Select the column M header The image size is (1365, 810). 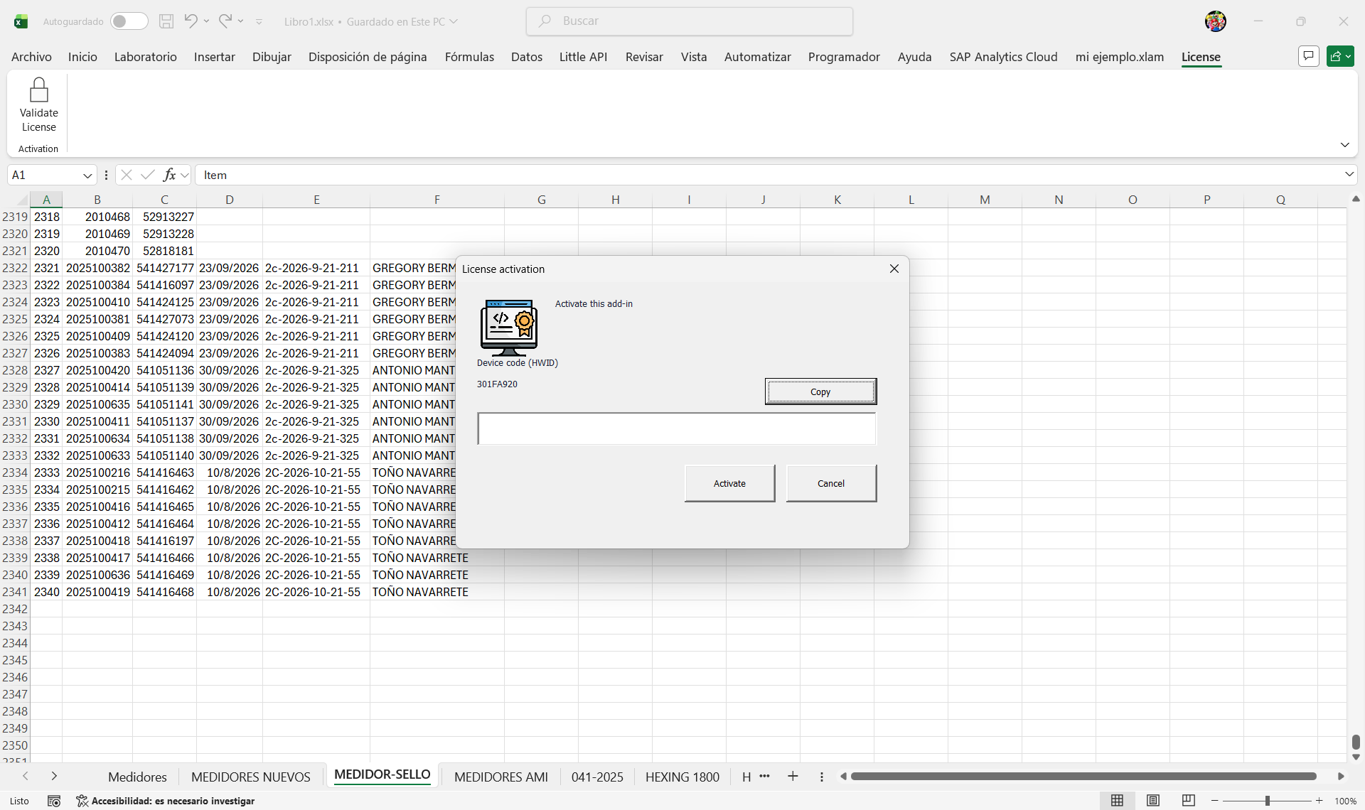pyautogui.click(x=985, y=200)
